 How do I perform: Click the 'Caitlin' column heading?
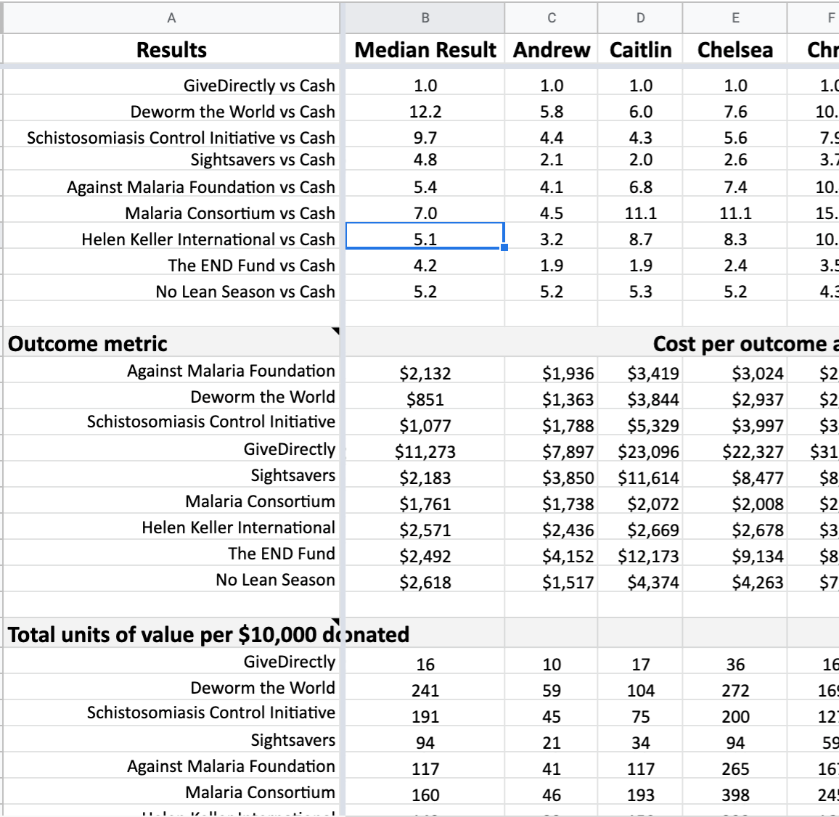pos(640,50)
